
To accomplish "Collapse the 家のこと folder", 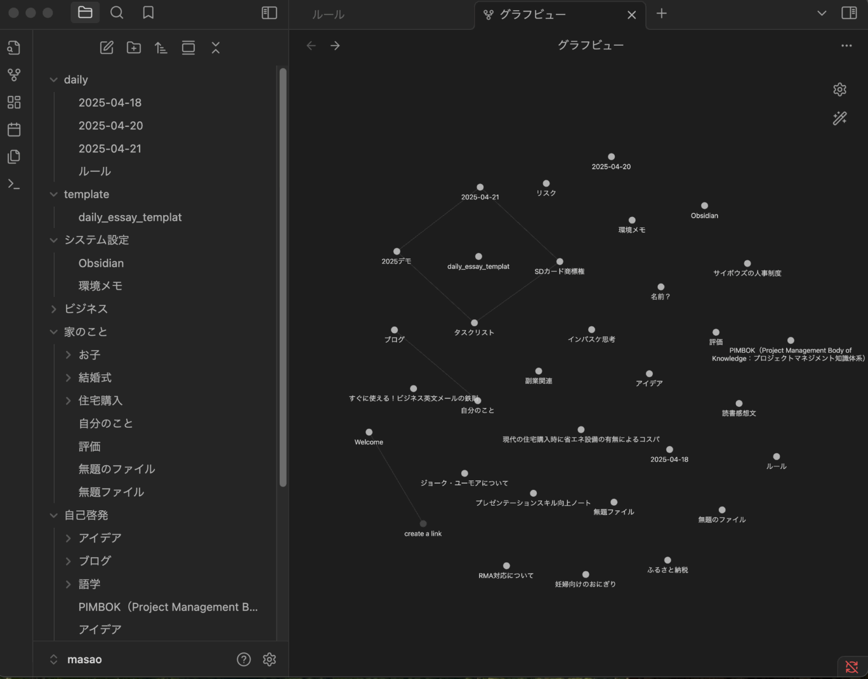I will click(54, 332).
